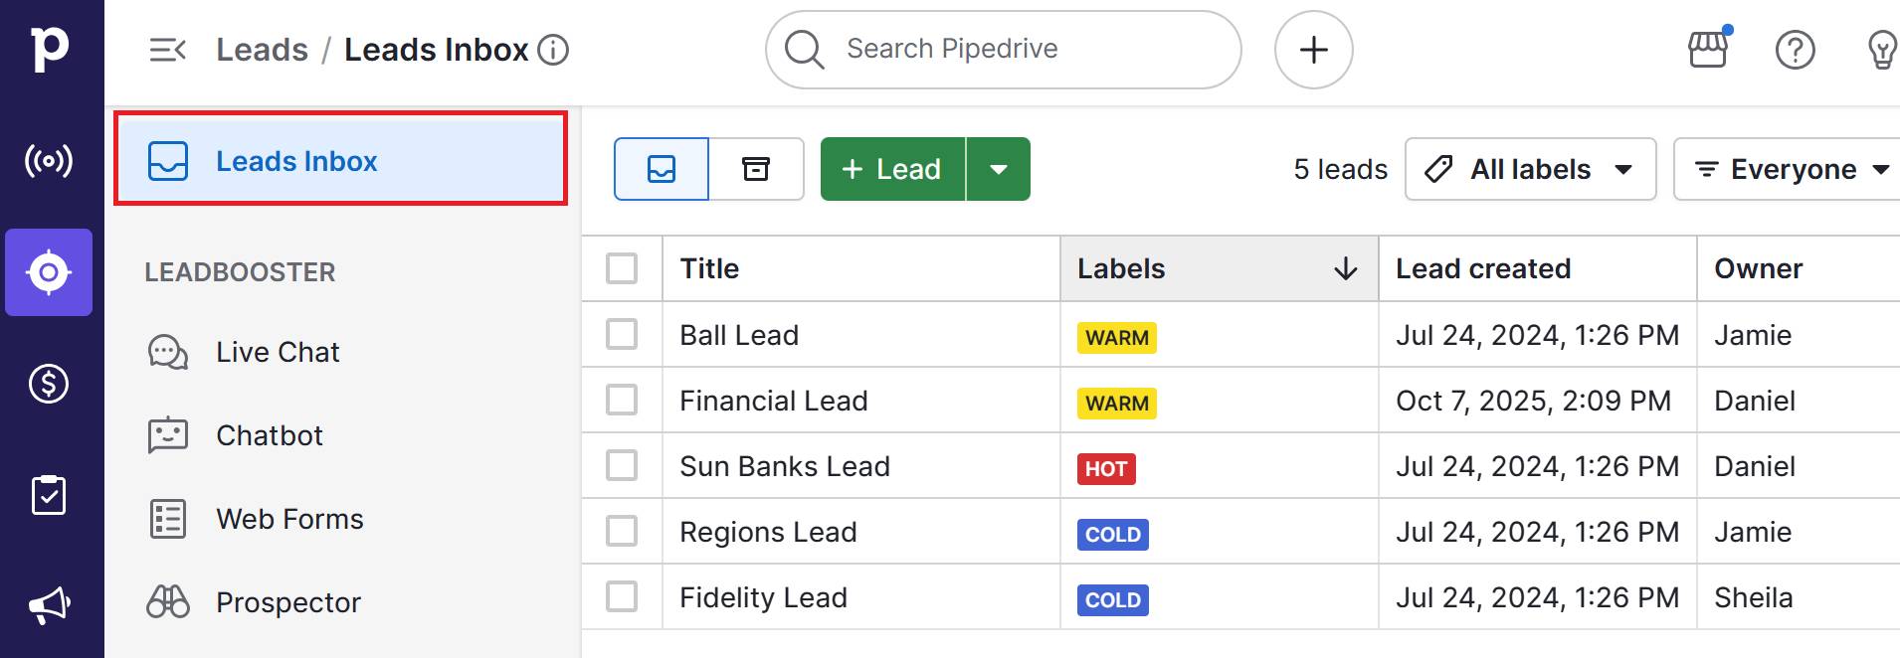Click the HOT label on Sun Banks Lead
Image resolution: width=1900 pixels, height=658 pixels.
click(1106, 469)
